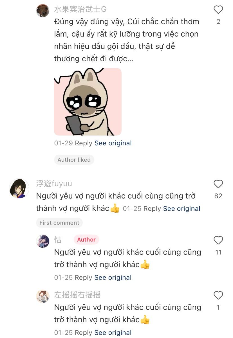
Task: Like the comment by 浮遊fuyuu
Action: [218, 184]
